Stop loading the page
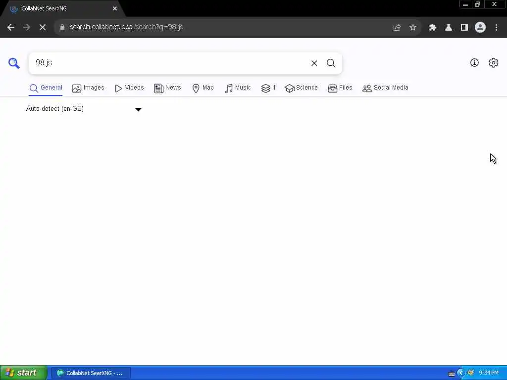The image size is (507, 380). 43,27
